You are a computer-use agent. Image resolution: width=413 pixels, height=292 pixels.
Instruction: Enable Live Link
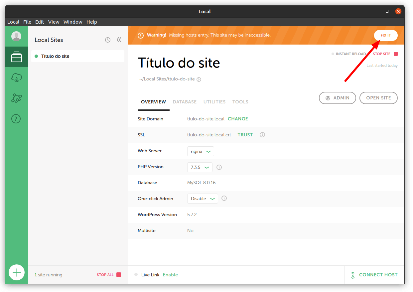click(170, 275)
